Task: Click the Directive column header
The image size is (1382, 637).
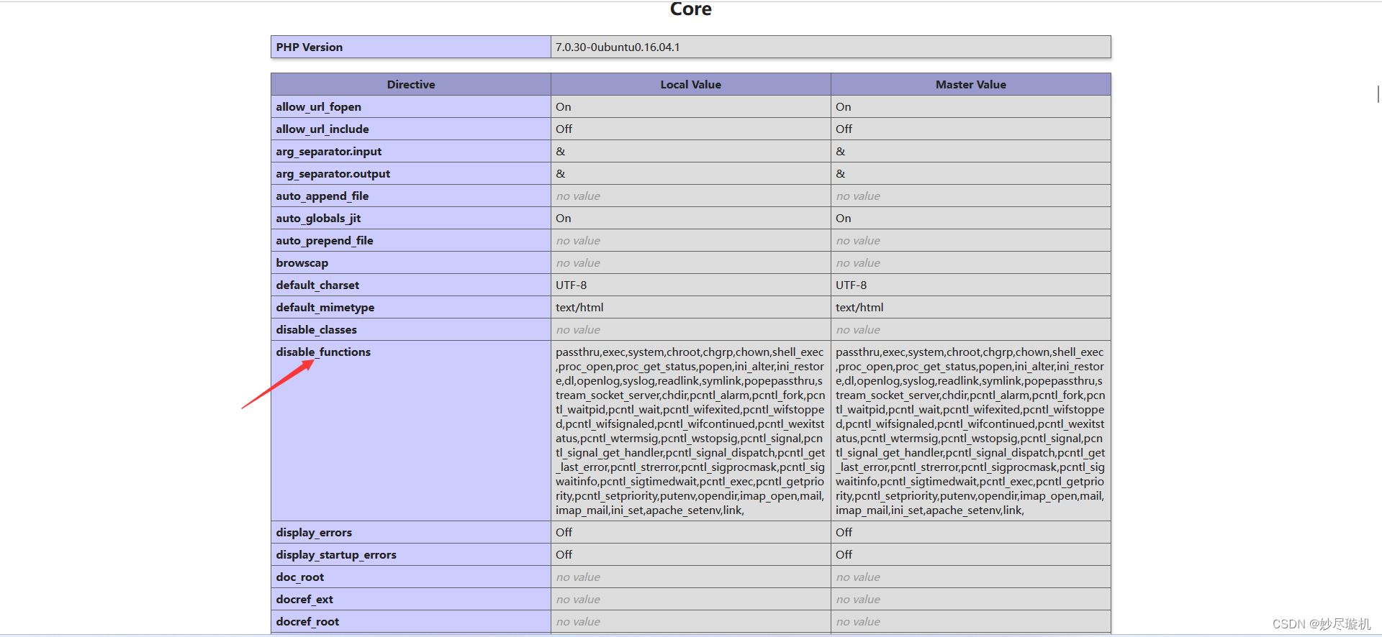Action: pos(411,84)
